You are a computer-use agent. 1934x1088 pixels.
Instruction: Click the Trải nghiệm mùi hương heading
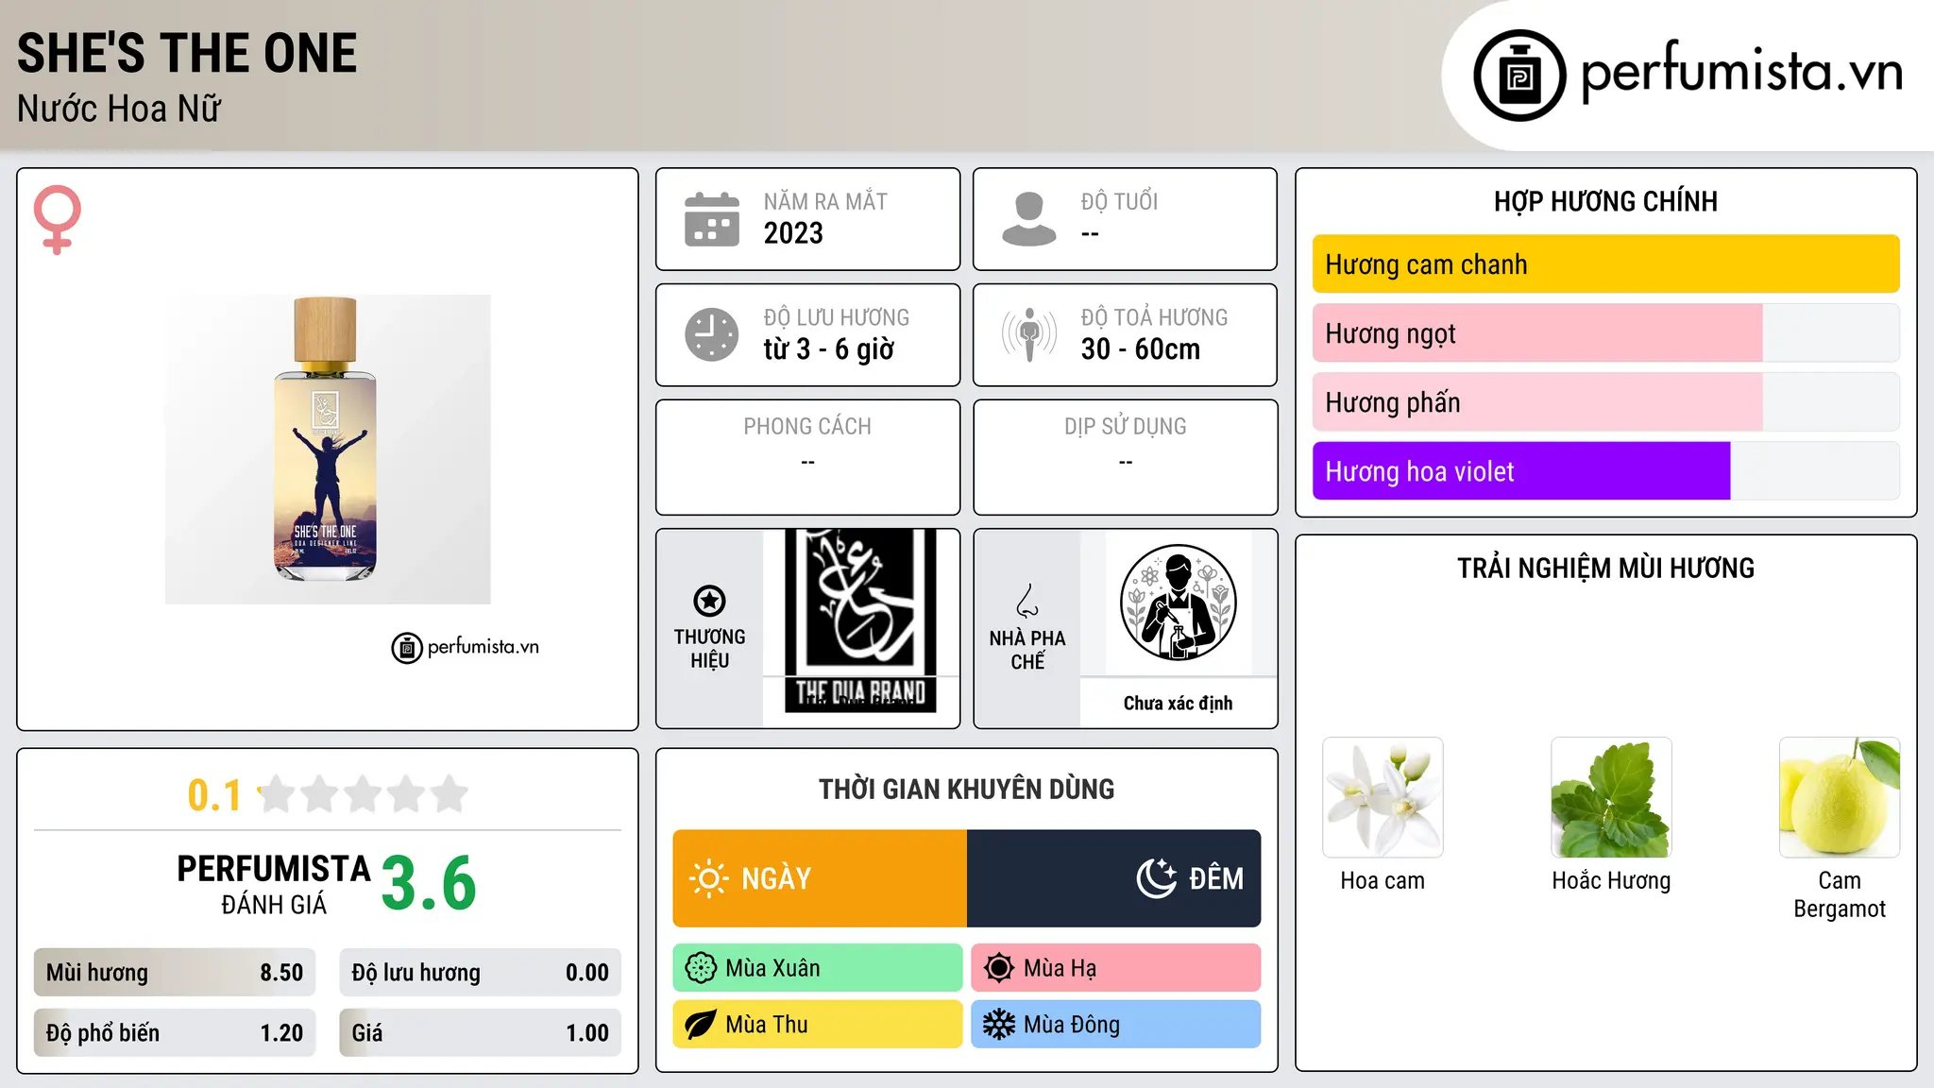(1605, 569)
